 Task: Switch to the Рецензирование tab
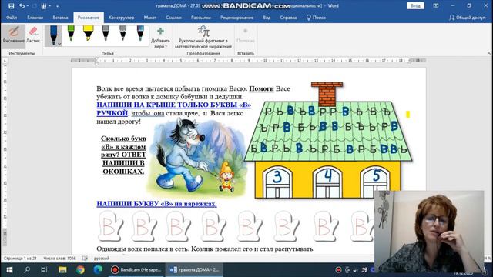point(236,18)
